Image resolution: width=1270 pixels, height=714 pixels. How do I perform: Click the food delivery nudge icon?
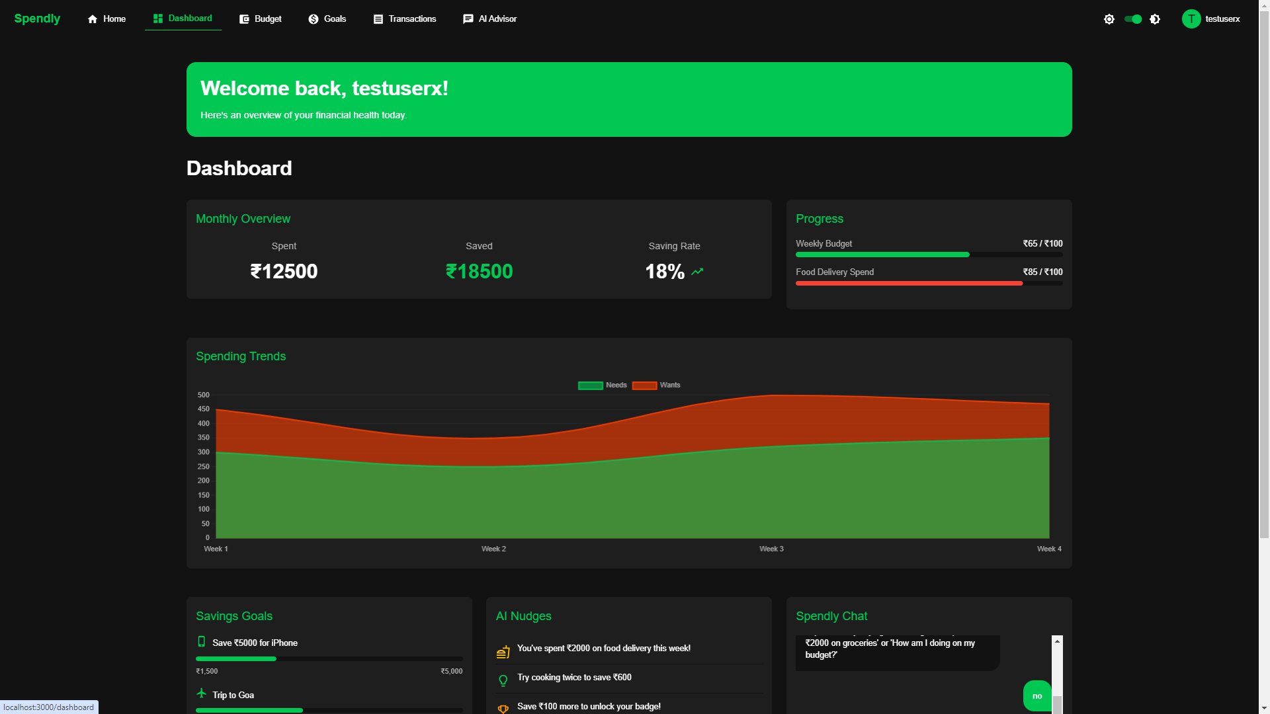coord(503,652)
